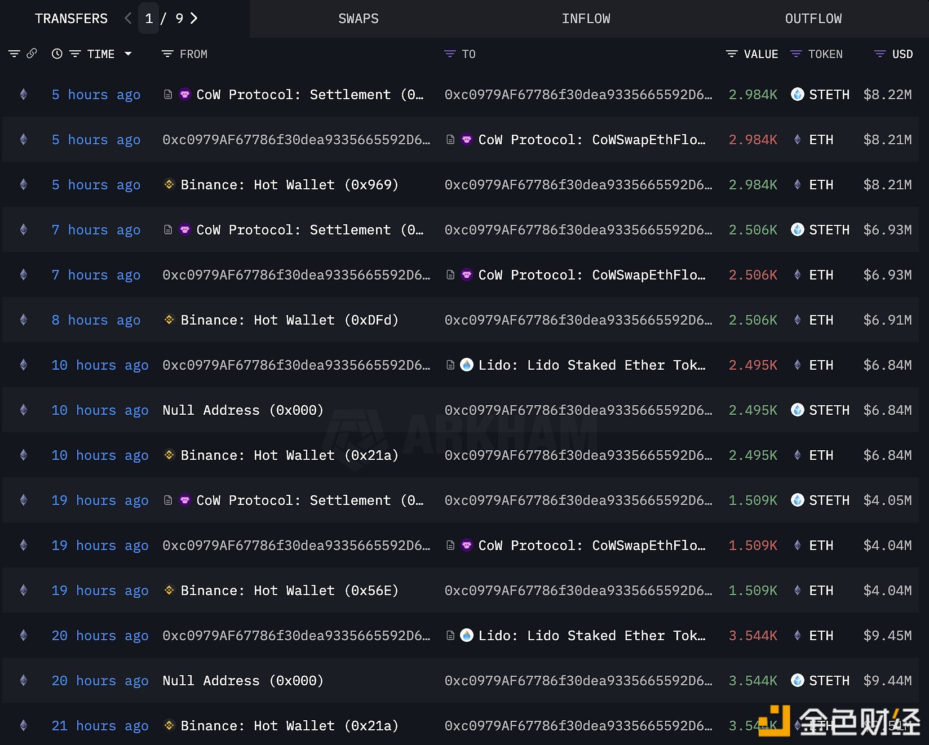Open the first '5 hours ago' transaction link
Viewport: 929px width, 745px height.
[x=96, y=95]
